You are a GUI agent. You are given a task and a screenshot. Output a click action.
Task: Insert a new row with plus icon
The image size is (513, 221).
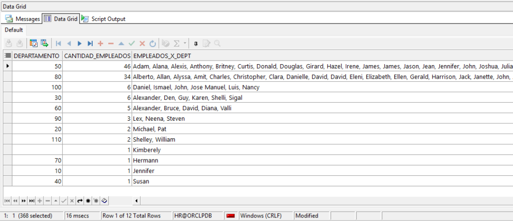pyautogui.click(x=100, y=44)
